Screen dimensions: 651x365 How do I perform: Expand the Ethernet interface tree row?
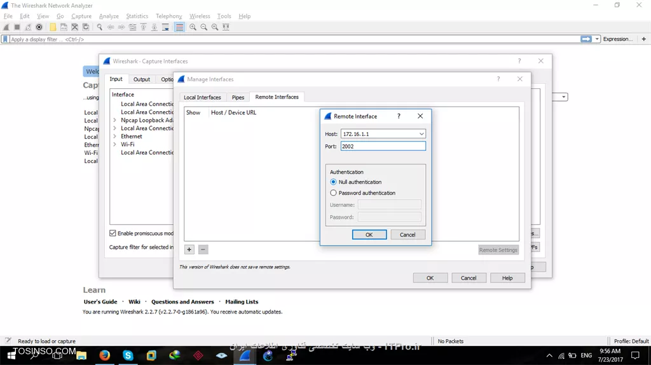pos(114,136)
